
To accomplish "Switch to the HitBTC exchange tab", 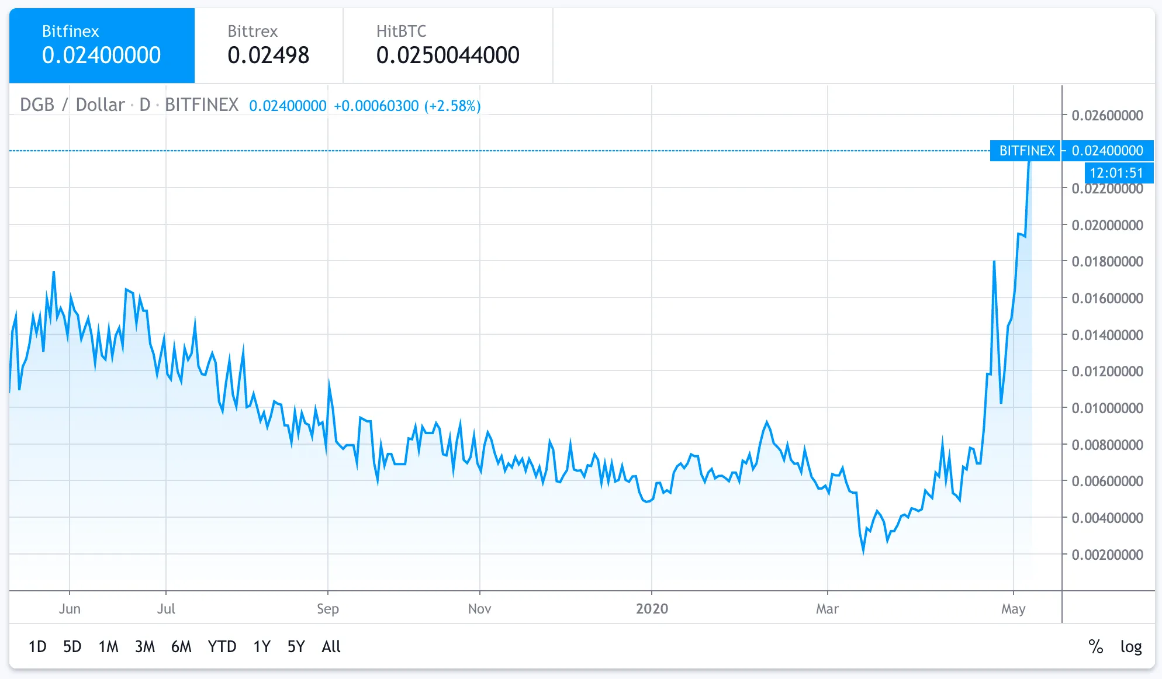I will (x=447, y=44).
